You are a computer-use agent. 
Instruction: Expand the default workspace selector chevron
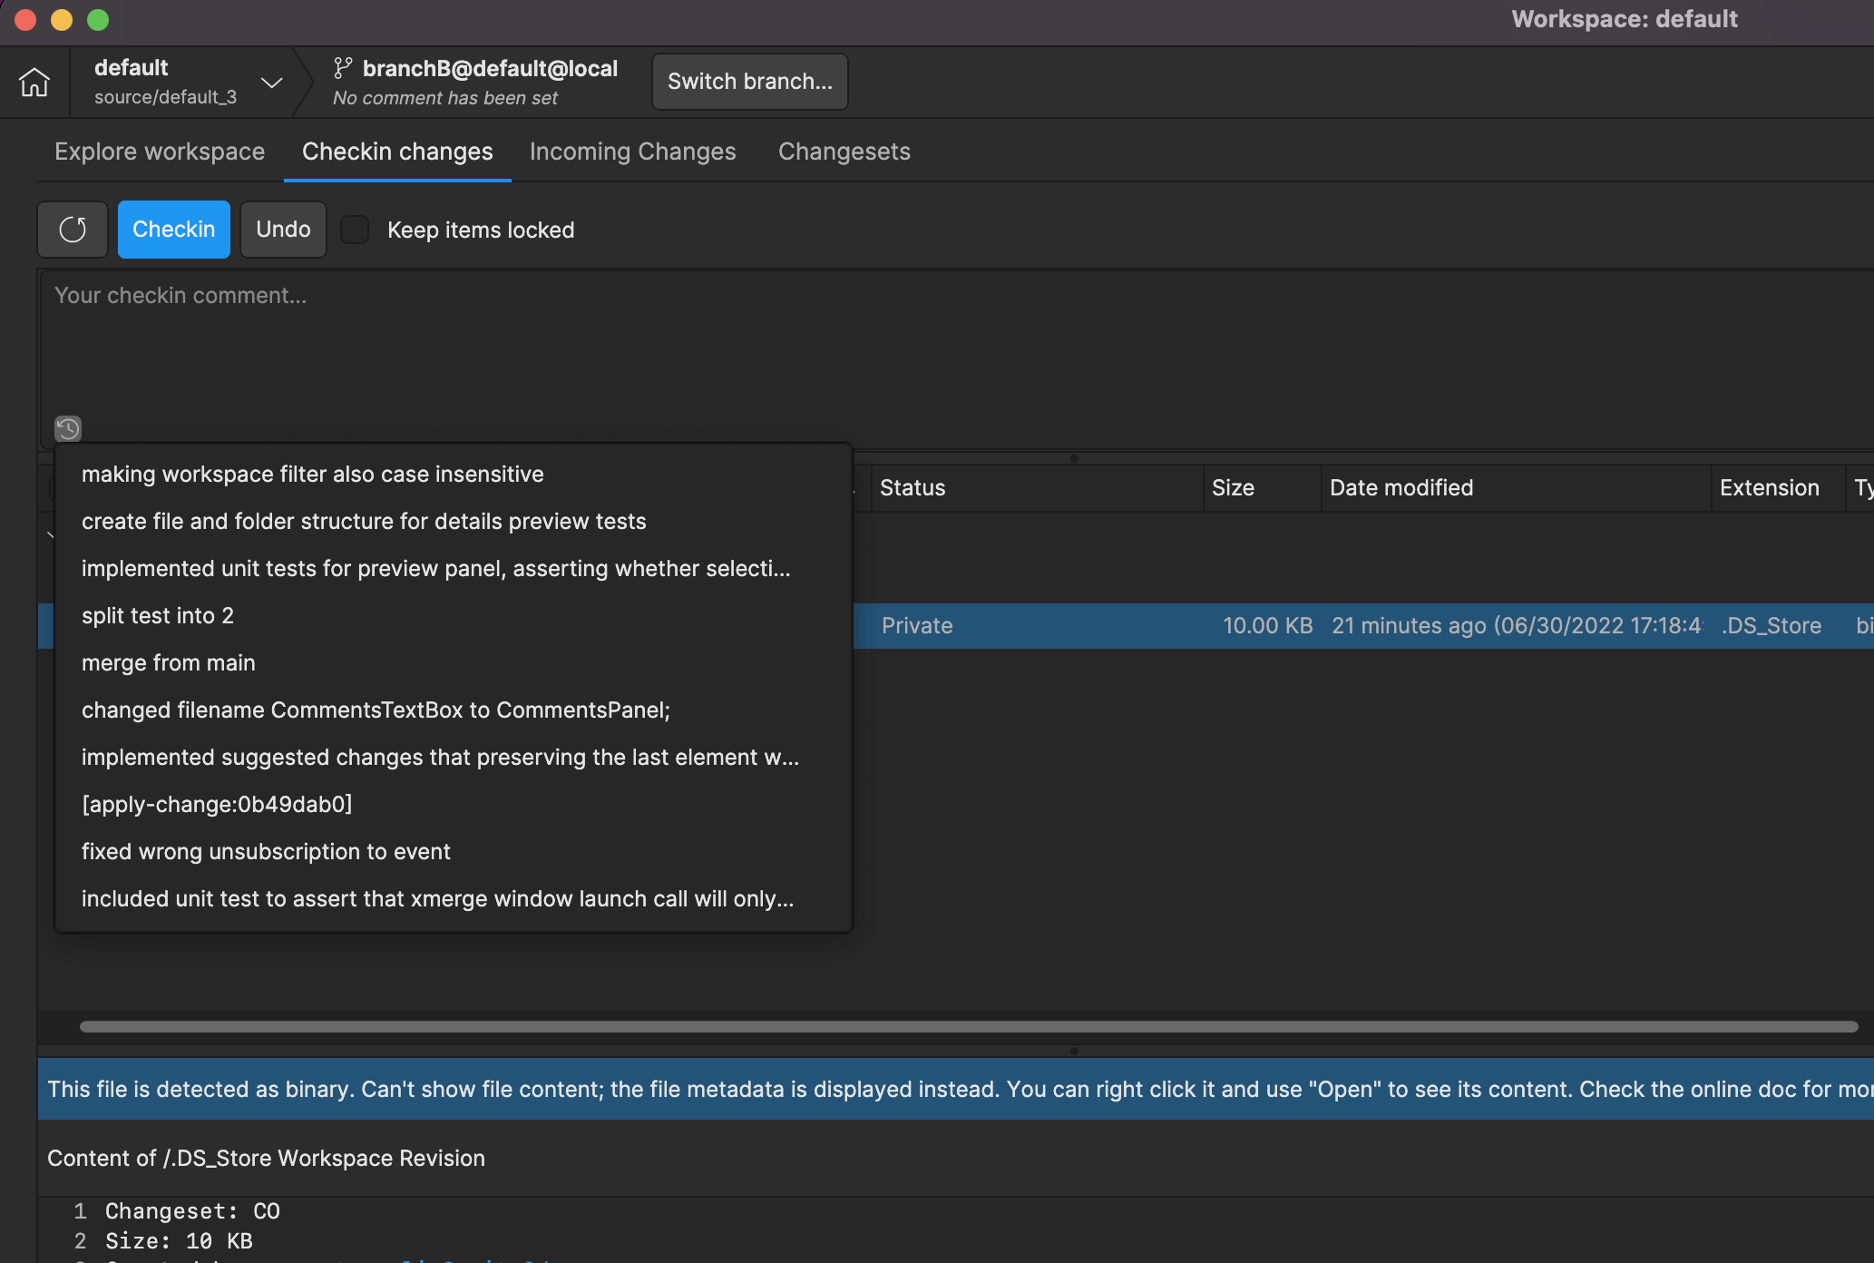point(271,82)
